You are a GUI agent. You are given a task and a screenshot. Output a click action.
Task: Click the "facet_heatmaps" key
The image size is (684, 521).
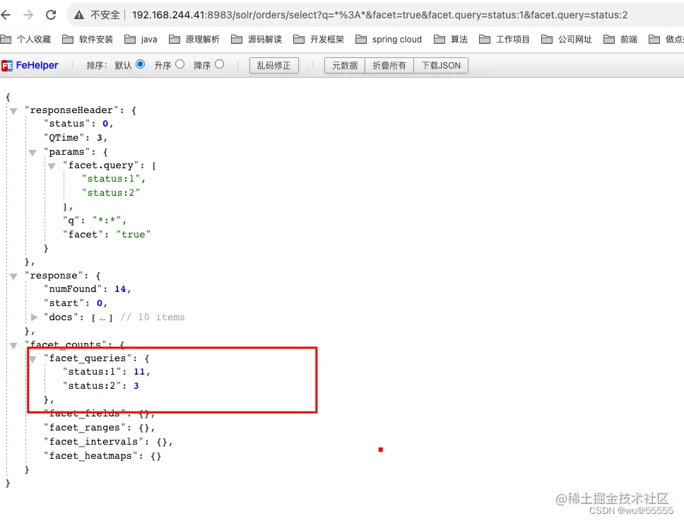click(90, 455)
